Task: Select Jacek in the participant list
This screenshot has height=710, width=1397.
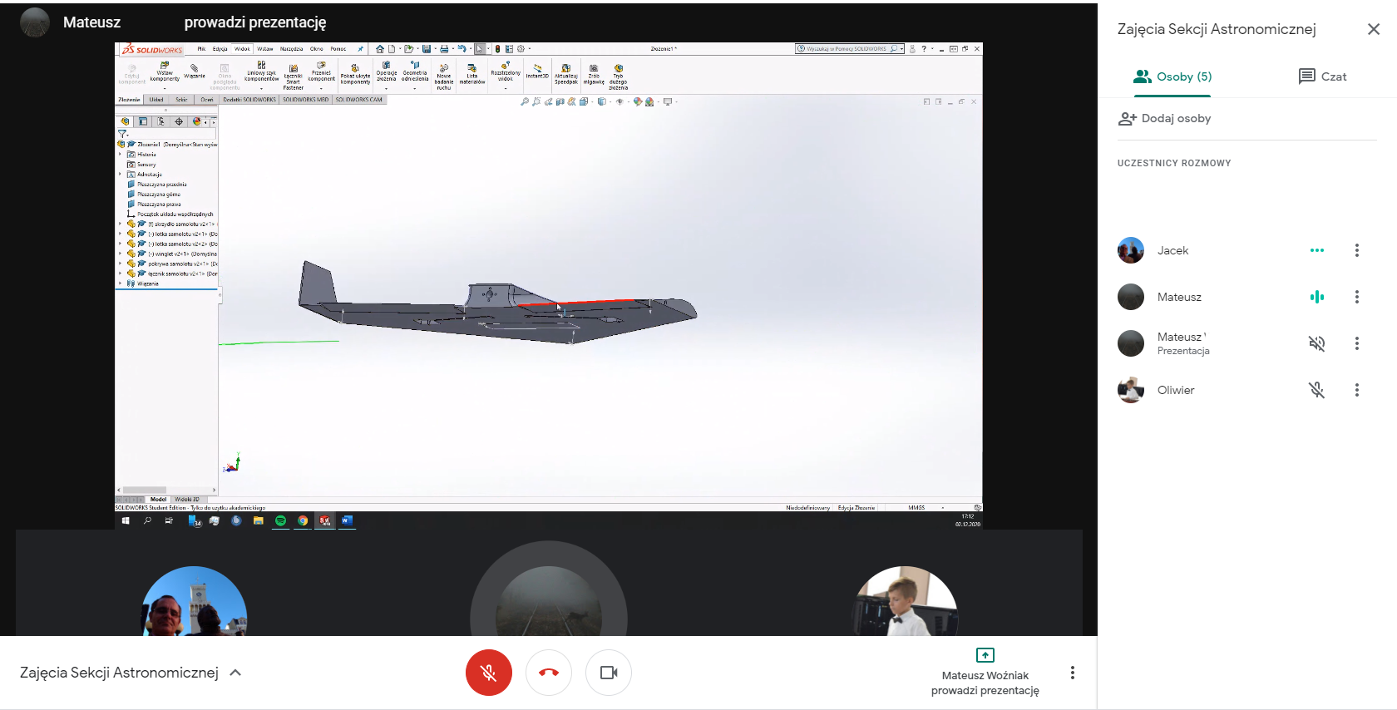Action: 1173,250
